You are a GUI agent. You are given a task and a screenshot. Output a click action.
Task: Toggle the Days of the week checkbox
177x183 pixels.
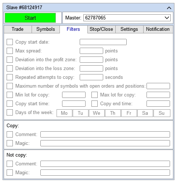10,113
